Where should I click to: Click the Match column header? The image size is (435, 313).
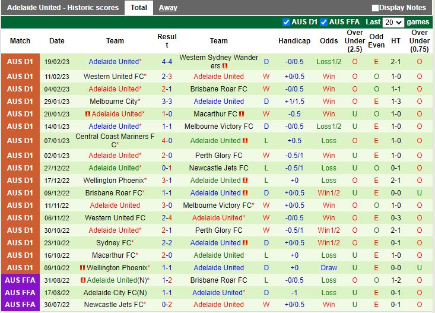(20, 41)
